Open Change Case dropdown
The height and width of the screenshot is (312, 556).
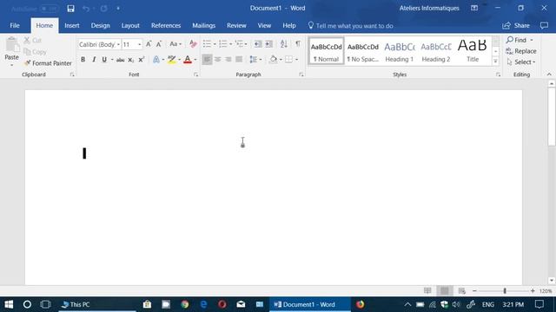175,44
